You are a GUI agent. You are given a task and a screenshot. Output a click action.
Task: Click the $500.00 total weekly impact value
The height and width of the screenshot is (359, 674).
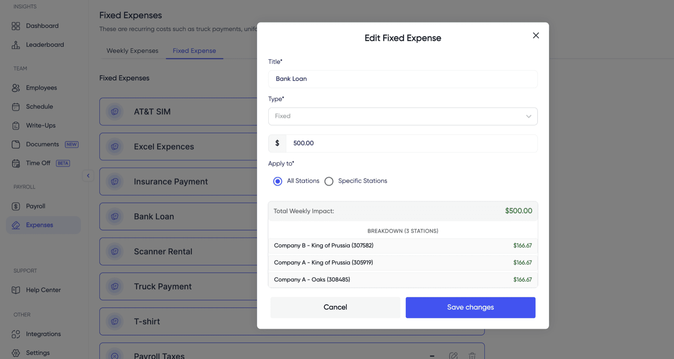(x=519, y=211)
